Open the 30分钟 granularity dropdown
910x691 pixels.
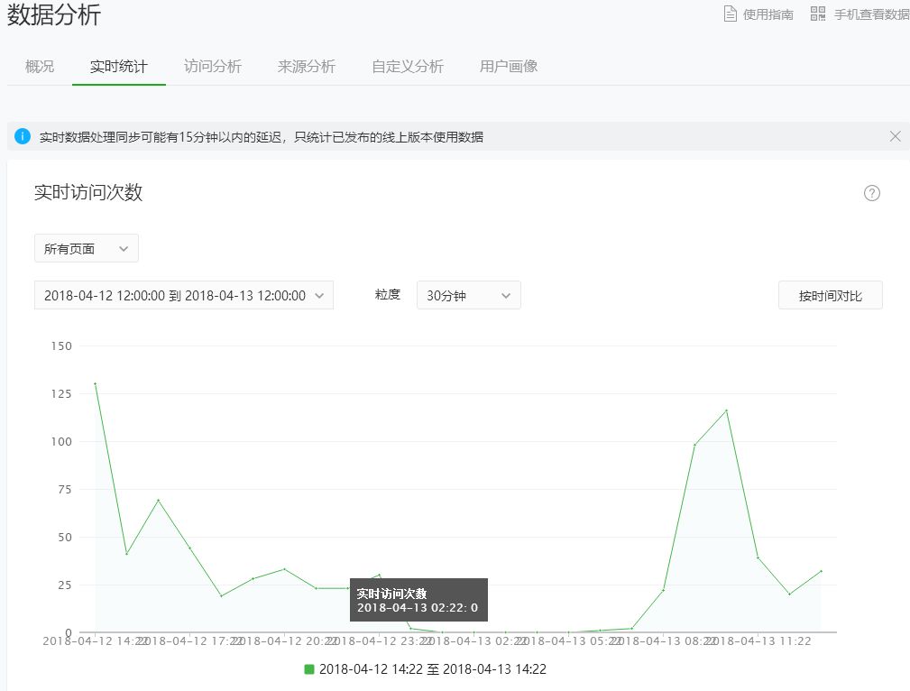[x=468, y=295]
